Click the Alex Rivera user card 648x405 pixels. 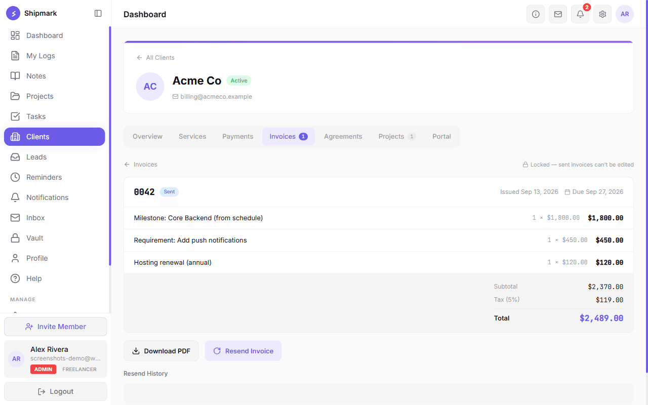point(56,359)
